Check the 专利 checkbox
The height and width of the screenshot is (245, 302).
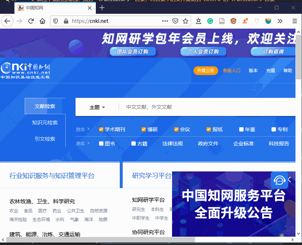pos(273,129)
